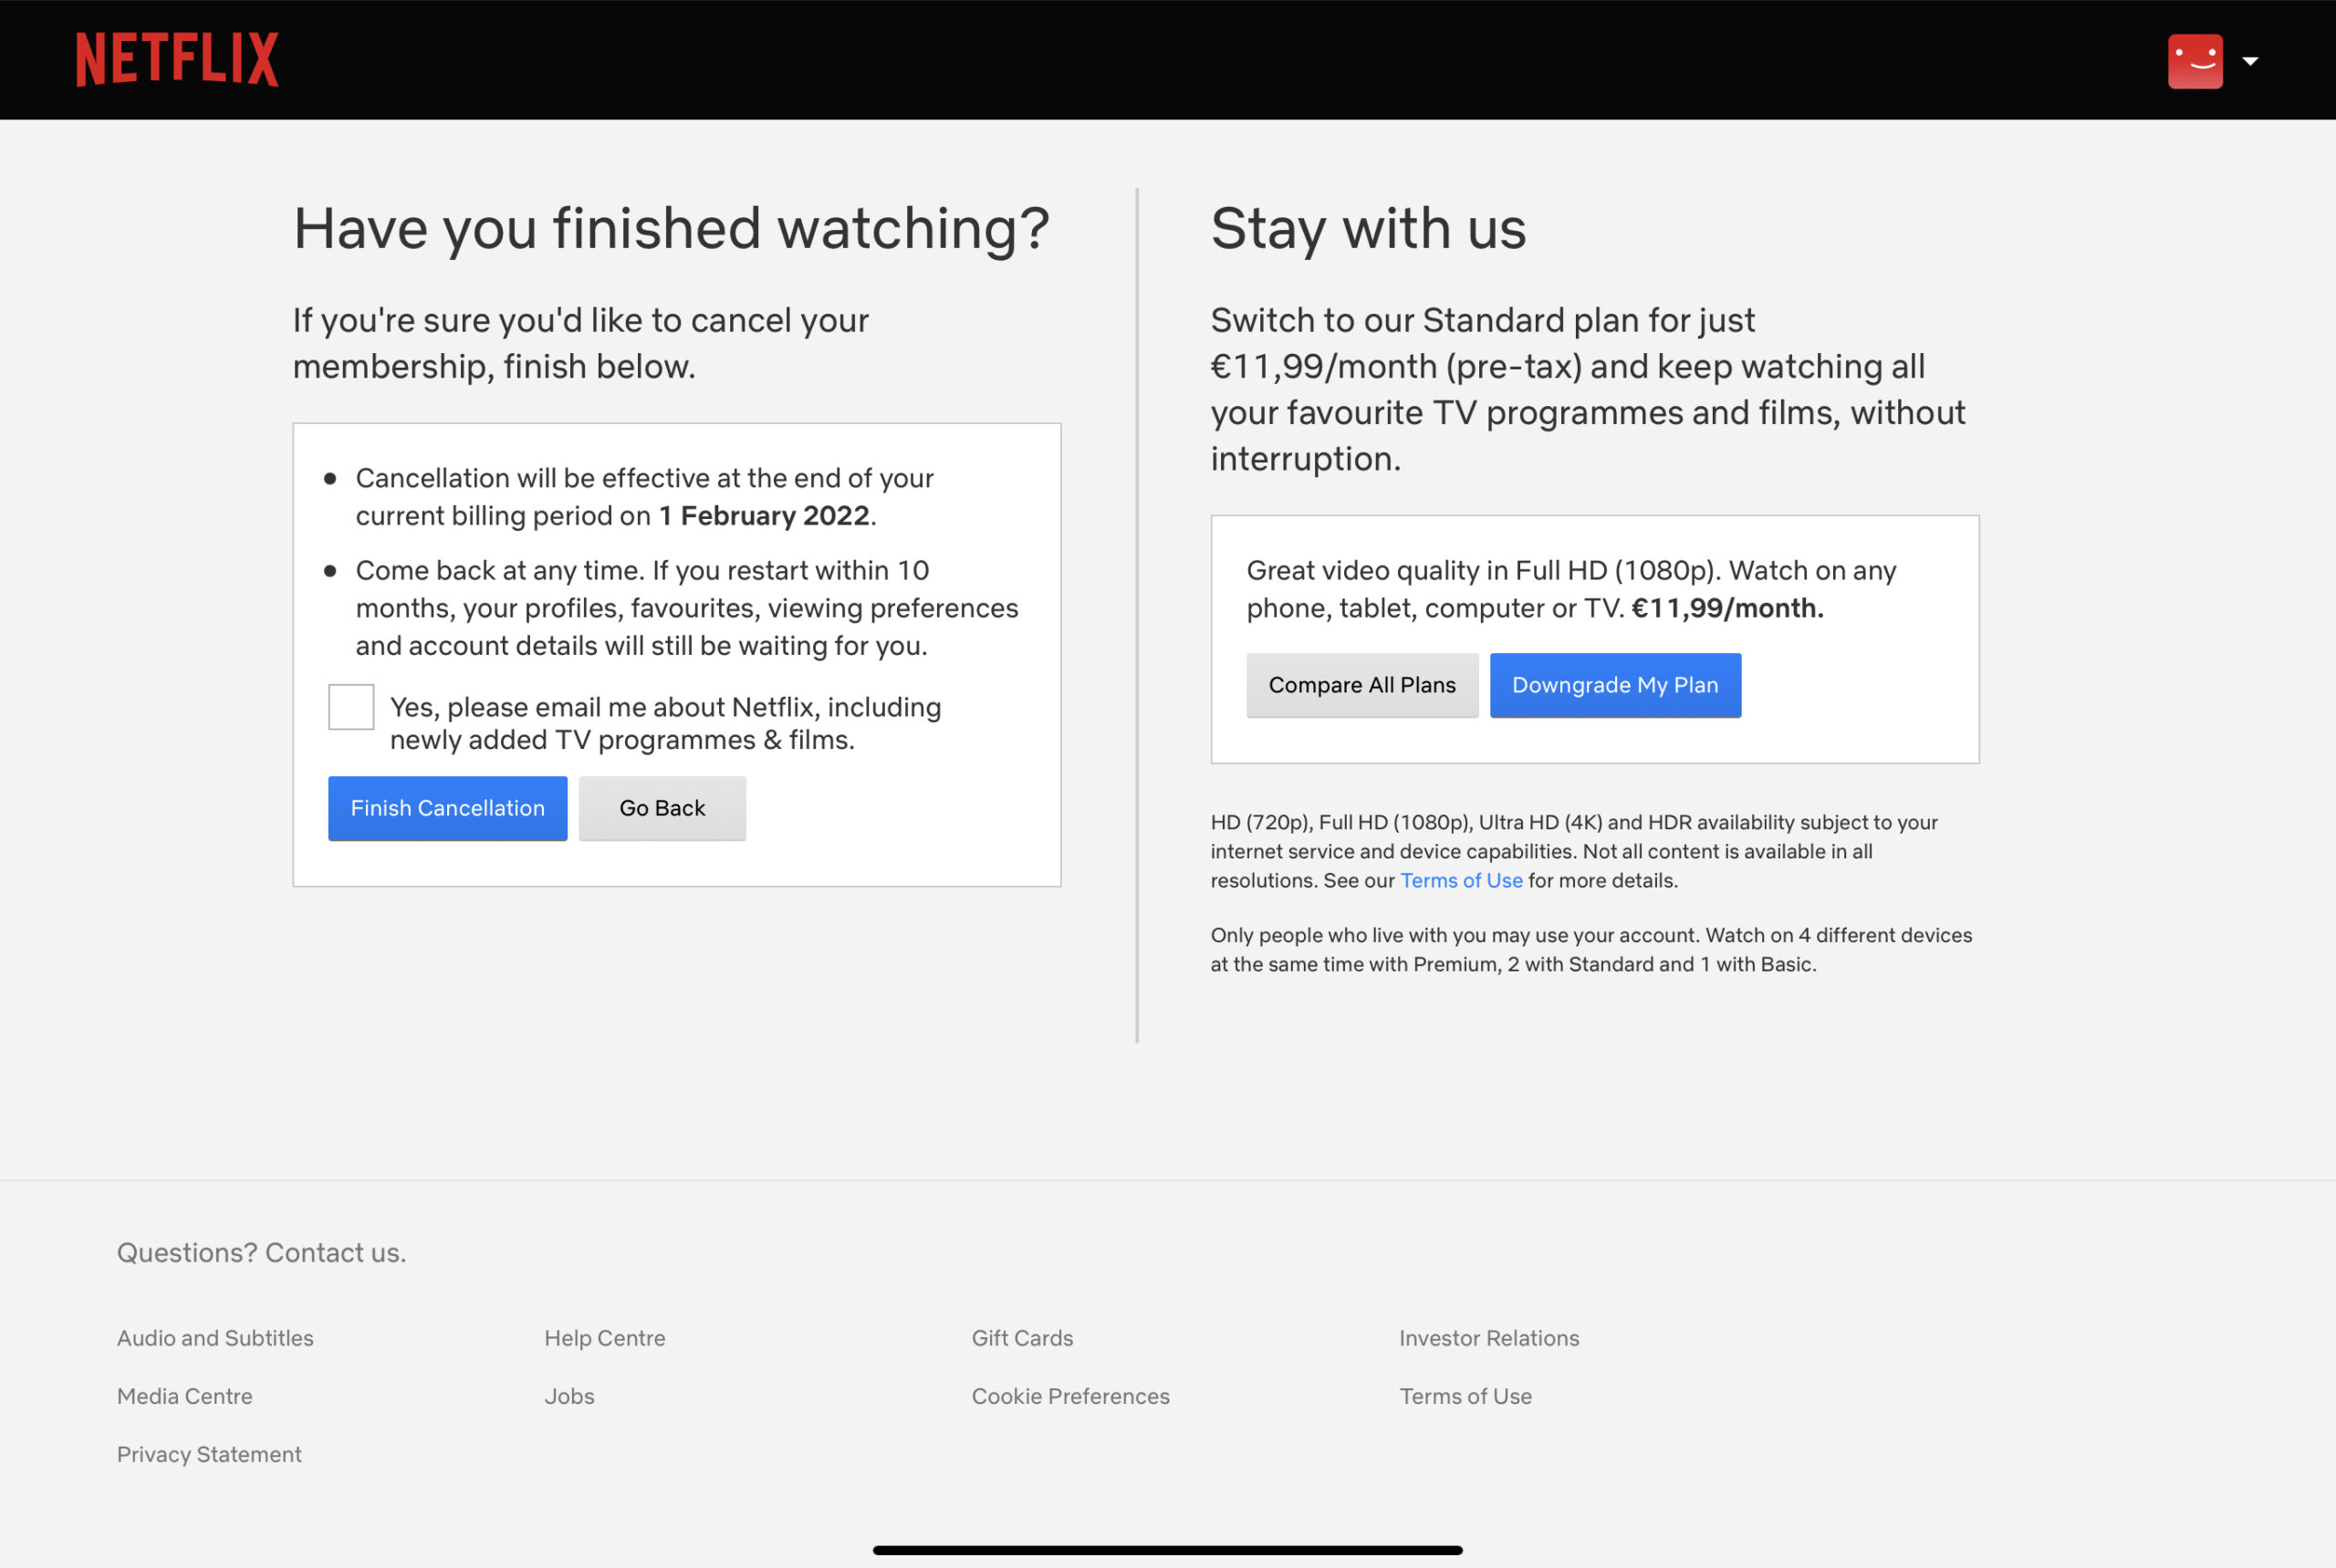
Task: Click the Netflix logo
Action: click(x=177, y=59)
